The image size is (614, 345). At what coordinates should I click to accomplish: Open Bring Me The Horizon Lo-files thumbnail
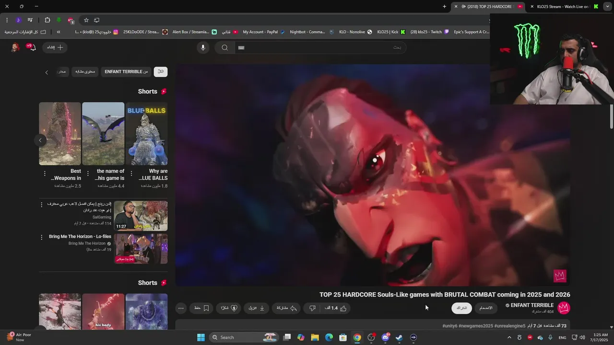(141, 249)
